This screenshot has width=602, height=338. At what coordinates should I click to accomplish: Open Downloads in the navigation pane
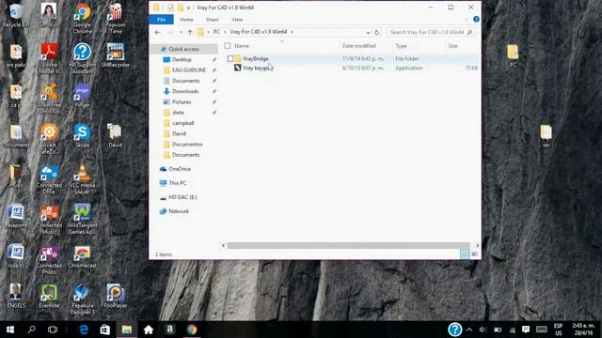185,91
